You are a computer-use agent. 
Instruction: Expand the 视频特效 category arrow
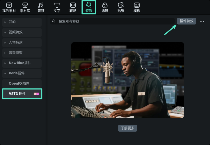5,32
